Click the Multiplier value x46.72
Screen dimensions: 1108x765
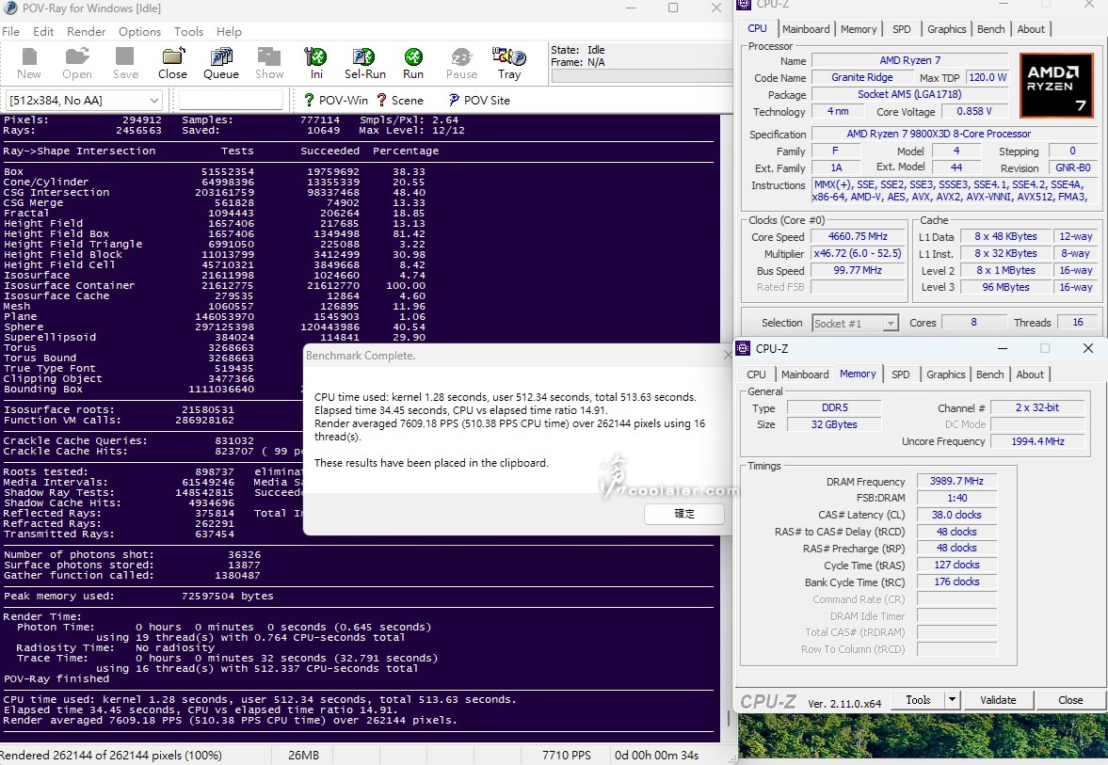pos(858,253)
